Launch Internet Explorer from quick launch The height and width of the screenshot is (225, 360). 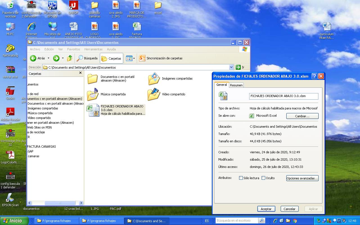tap(275, 221)
